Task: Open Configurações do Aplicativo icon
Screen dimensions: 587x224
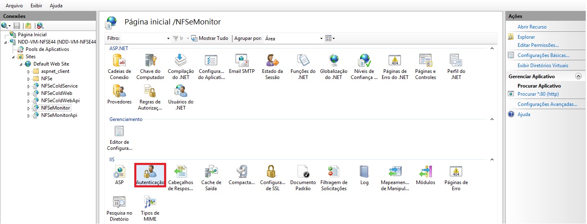Action: [x=211, y=67]
